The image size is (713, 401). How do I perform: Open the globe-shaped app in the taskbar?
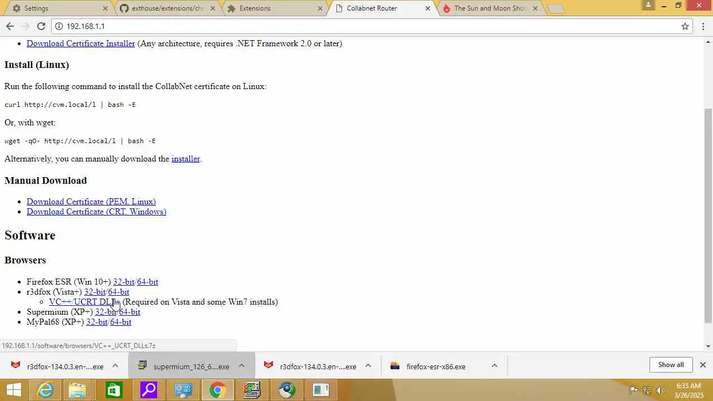[287, 390]
